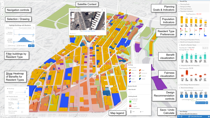Select the pan navigation tool
This screenshot has width=210, height=118.
[x=3, y=8]
